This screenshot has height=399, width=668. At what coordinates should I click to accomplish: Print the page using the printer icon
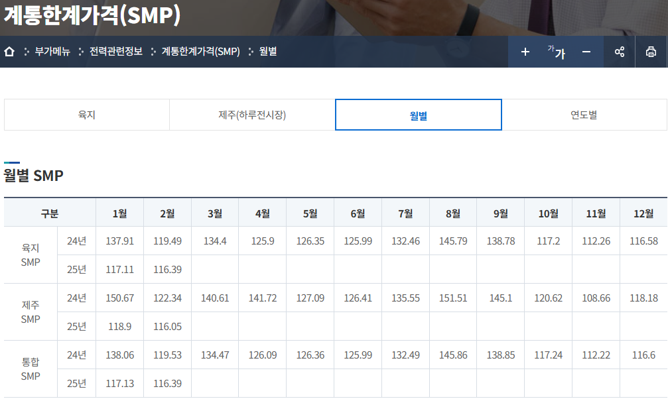[651, 52]
